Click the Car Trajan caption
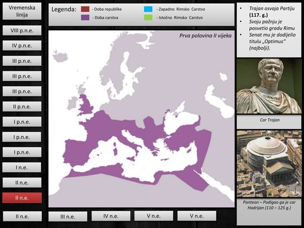The height and width of the screenshot is (228, 304). point(269,120)
